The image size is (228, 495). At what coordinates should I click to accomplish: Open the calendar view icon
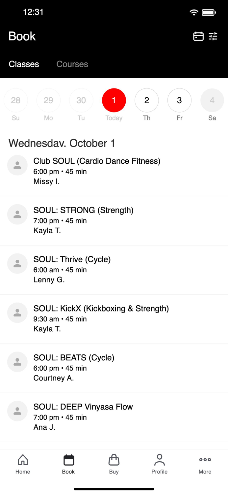pos(198,36)
